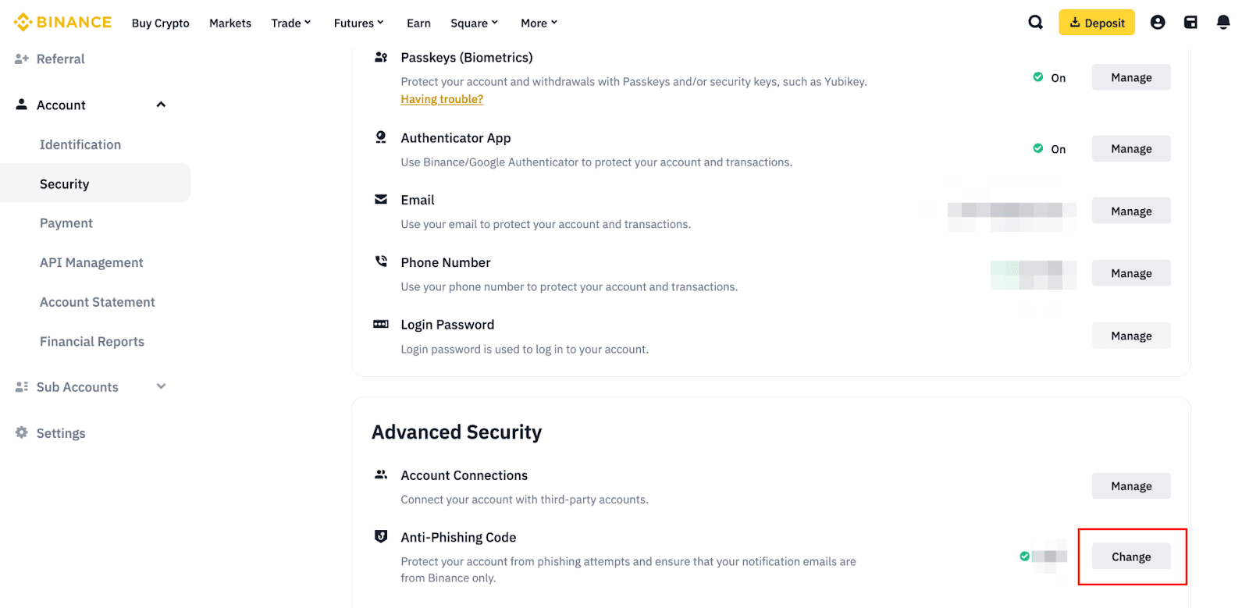Open Markets from the top navigation
The height and width of the screenshot is (608, 1249).
230,23
